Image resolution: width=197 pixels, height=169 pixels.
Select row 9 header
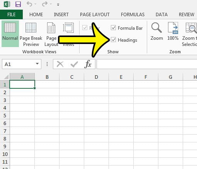(x=5, y=146)
